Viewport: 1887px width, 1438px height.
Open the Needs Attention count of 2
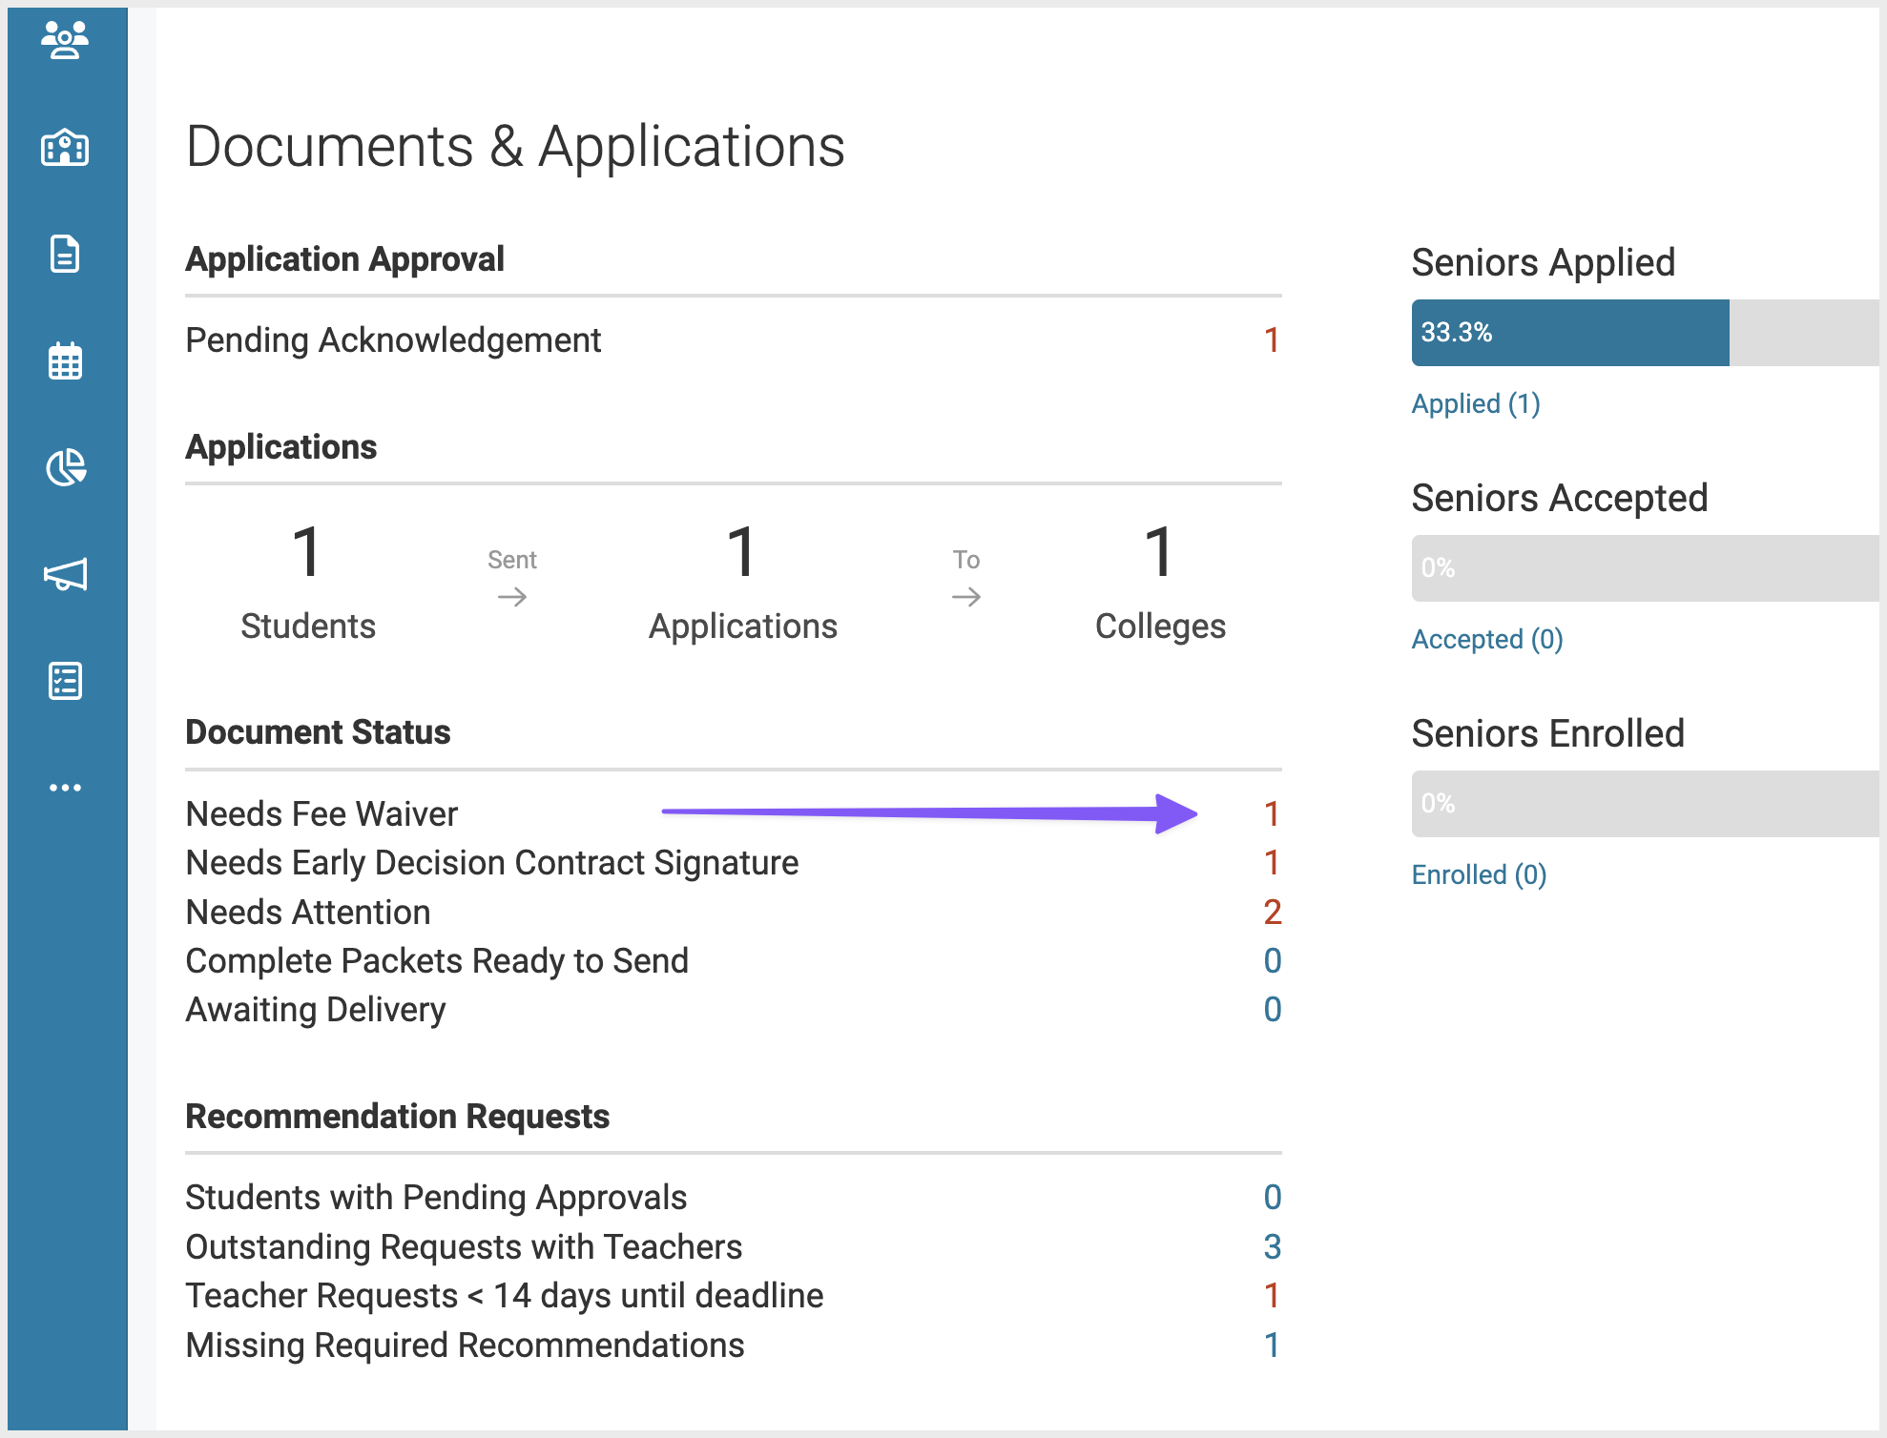(1272, 913)
